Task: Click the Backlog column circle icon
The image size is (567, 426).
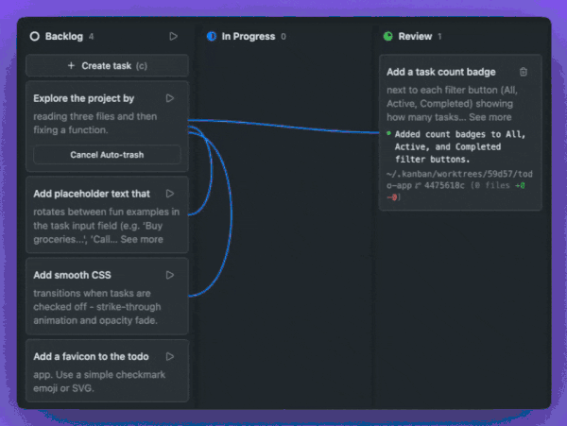Action: [35, 37]
